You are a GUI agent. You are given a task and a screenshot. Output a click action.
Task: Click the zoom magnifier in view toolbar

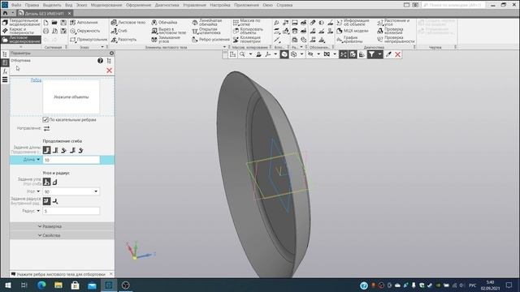coord(242,54)
